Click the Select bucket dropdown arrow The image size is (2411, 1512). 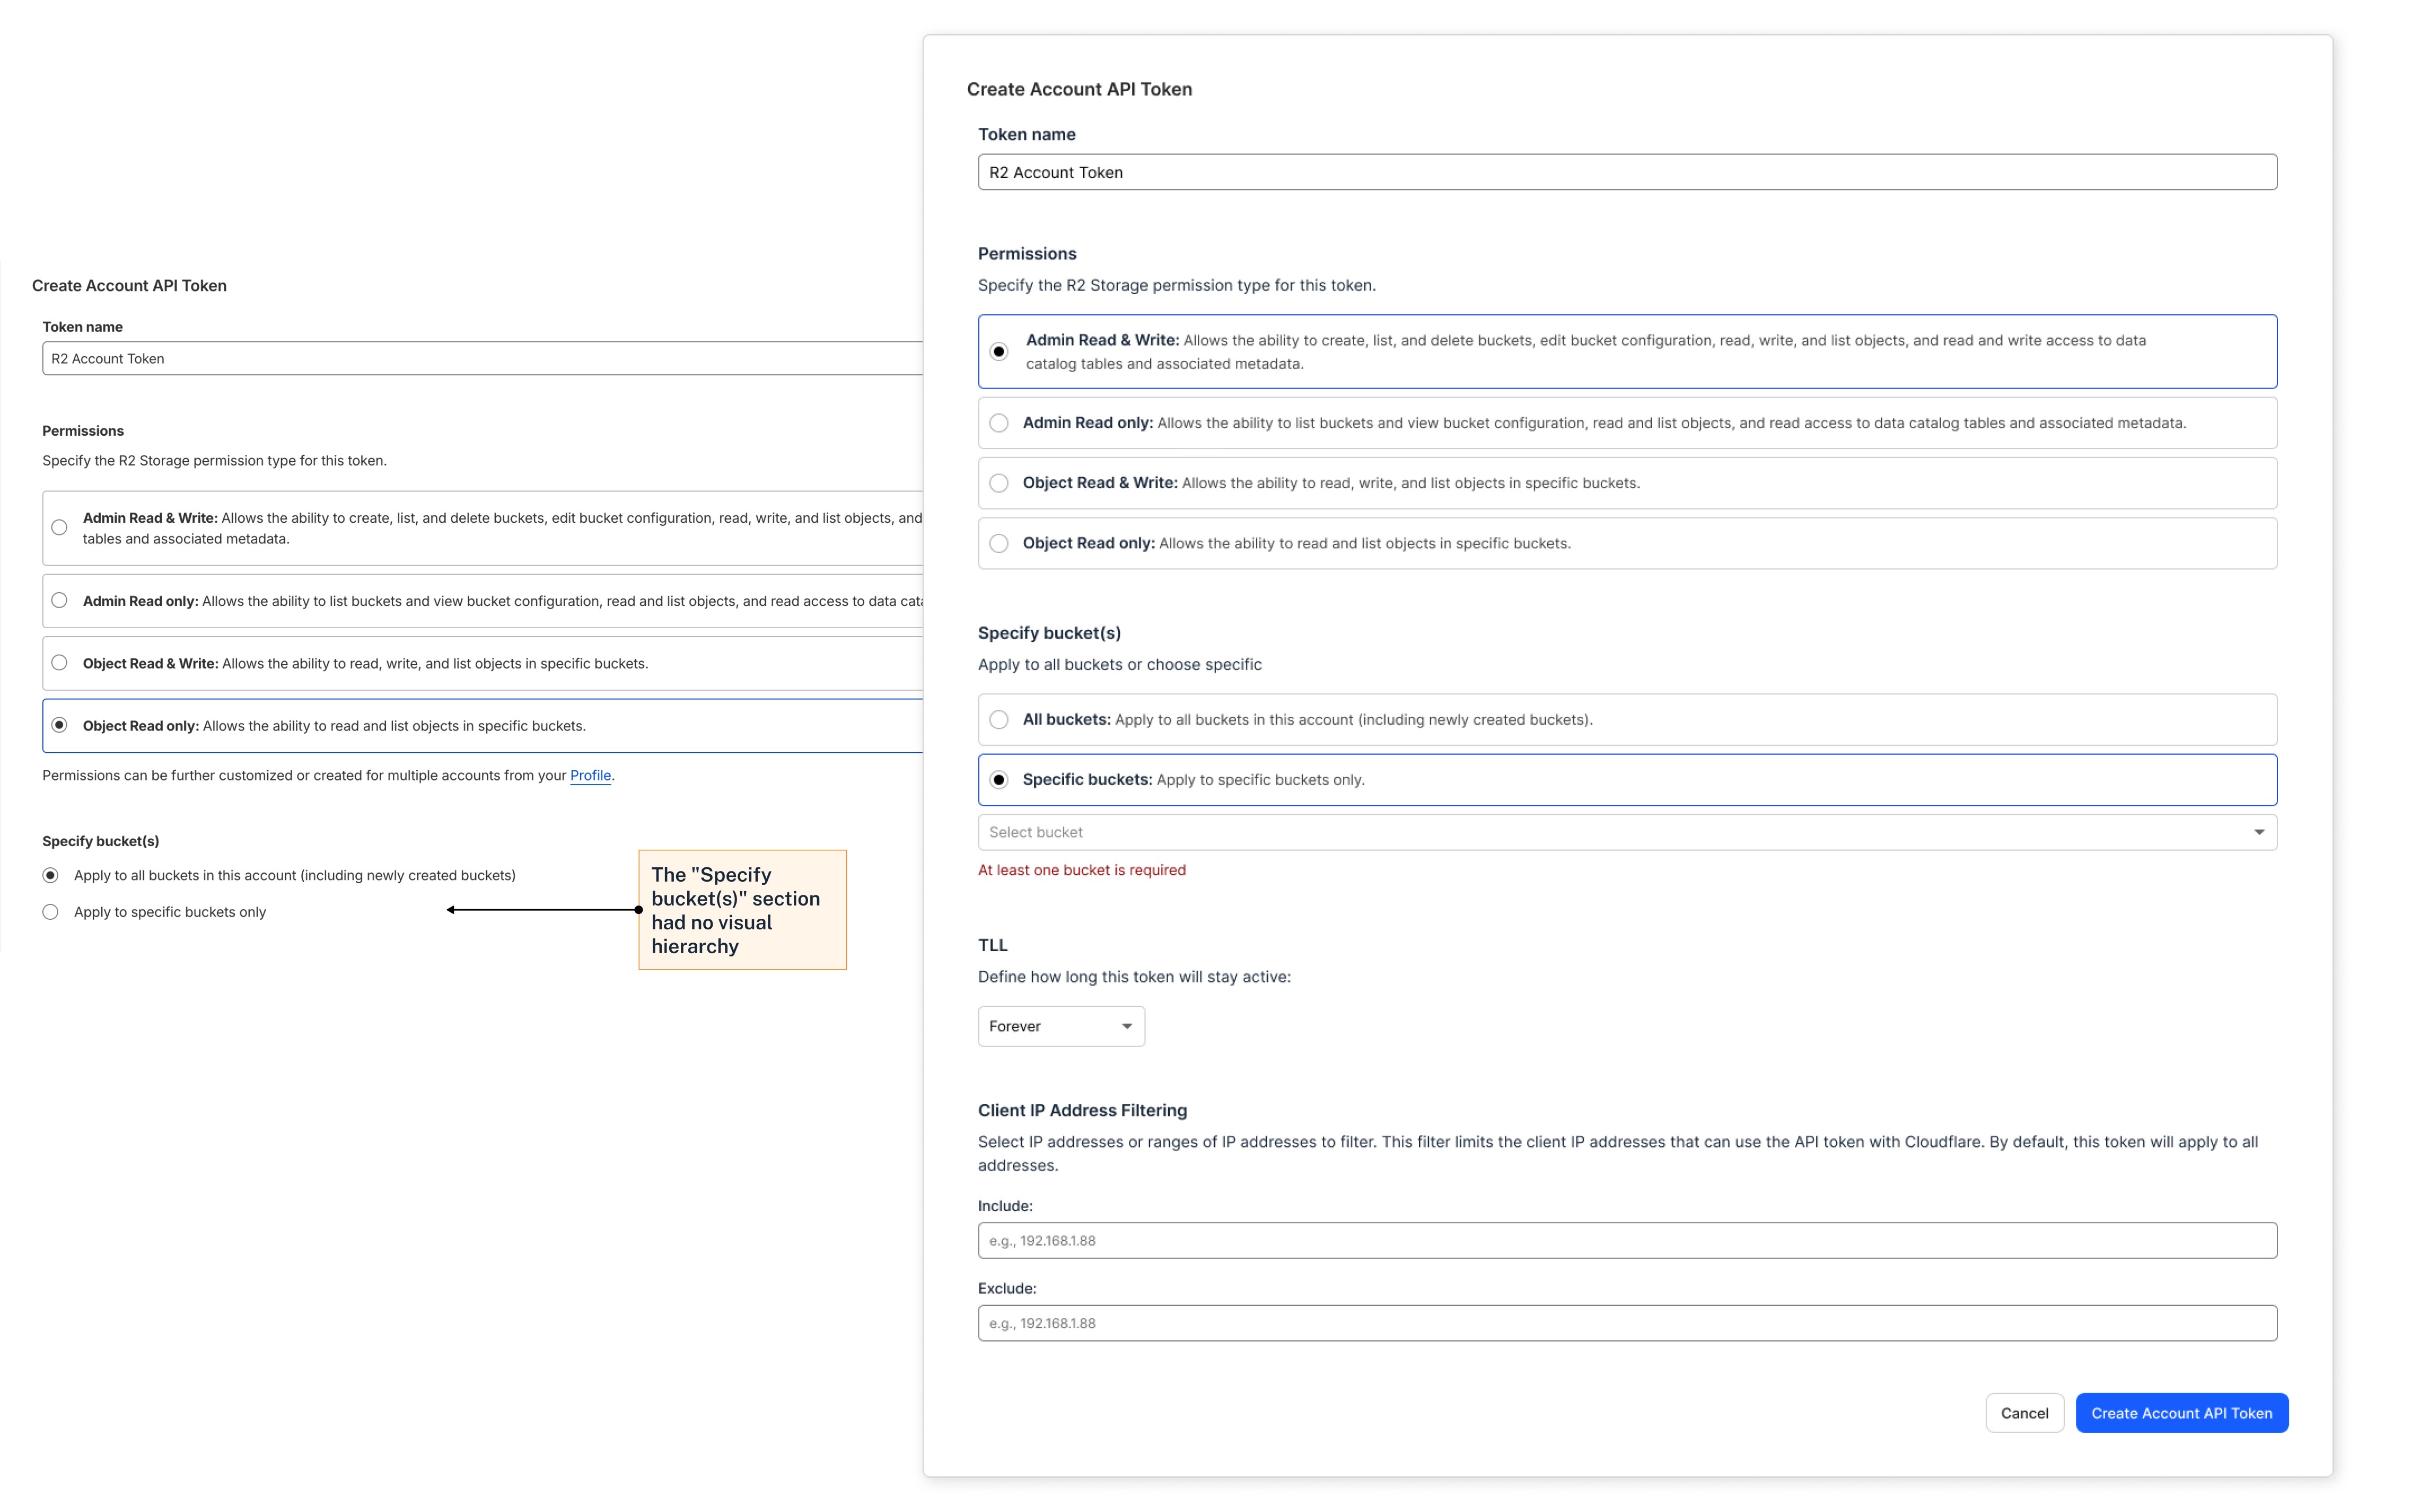click(x=2258, y=832)
